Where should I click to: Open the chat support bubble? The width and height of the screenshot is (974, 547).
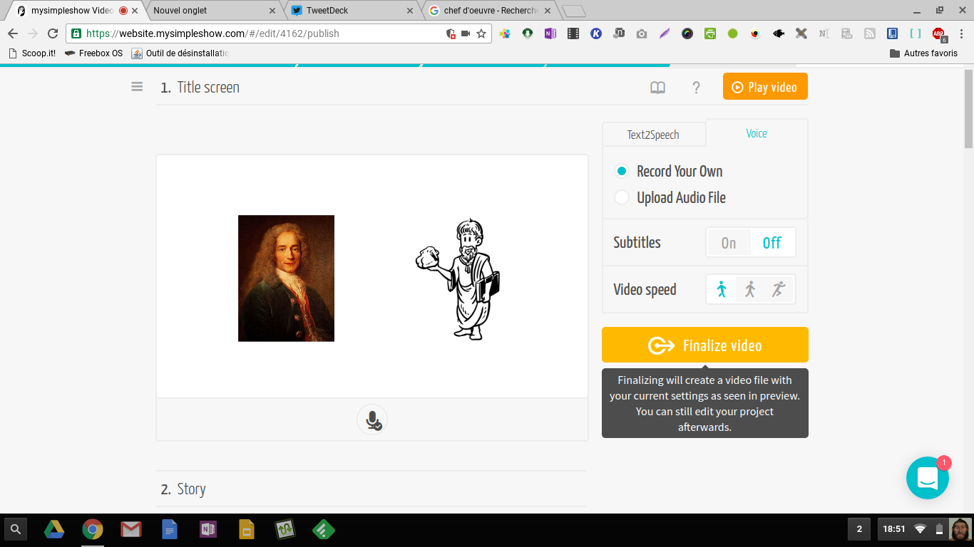(x=927, y=478)
